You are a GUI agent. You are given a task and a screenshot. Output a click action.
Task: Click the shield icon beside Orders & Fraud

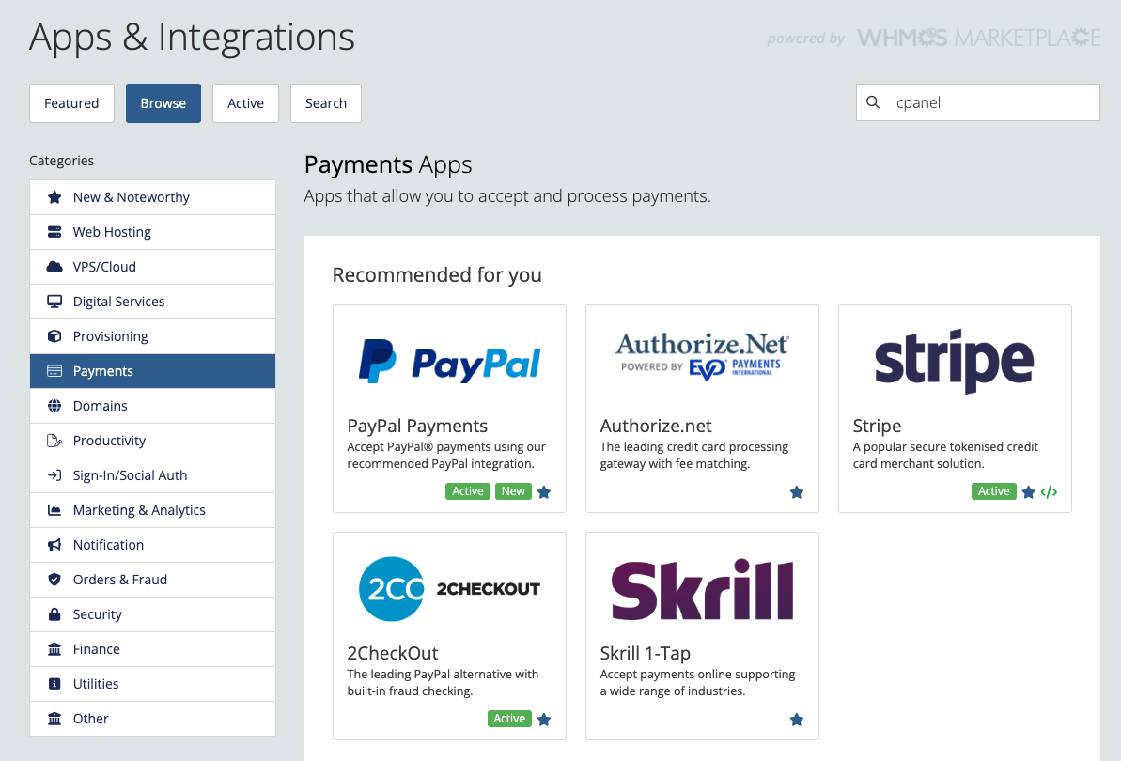(54, 580)
